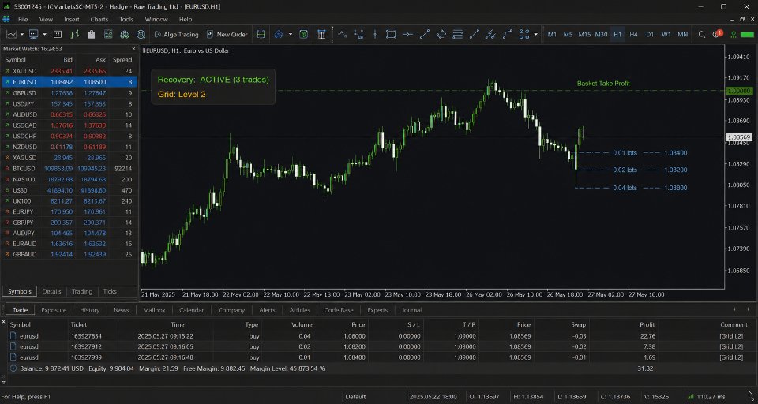Screen dimensions: 758x404
Task: Open the Strategy Tester chart icon
Action: pyautogui.click(x=108, y=34)
